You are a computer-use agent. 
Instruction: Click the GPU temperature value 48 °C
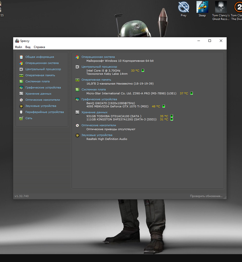tap(156, 106)
